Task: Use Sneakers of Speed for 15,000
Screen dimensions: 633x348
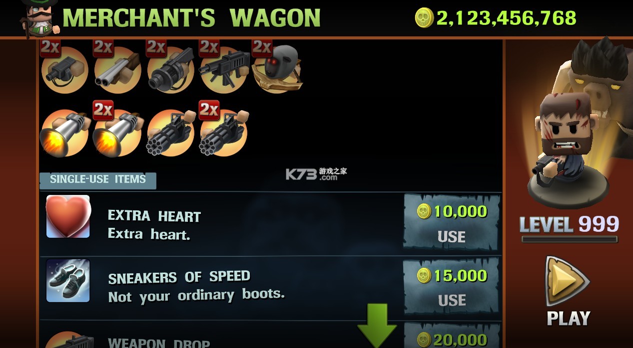Action: point(452,287)
